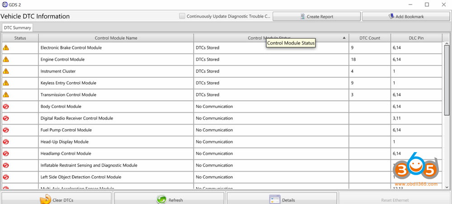The height and width of the screenshot is (204, 452).
Task: Open Details for the selected module
Action: [x=282, y=199]
